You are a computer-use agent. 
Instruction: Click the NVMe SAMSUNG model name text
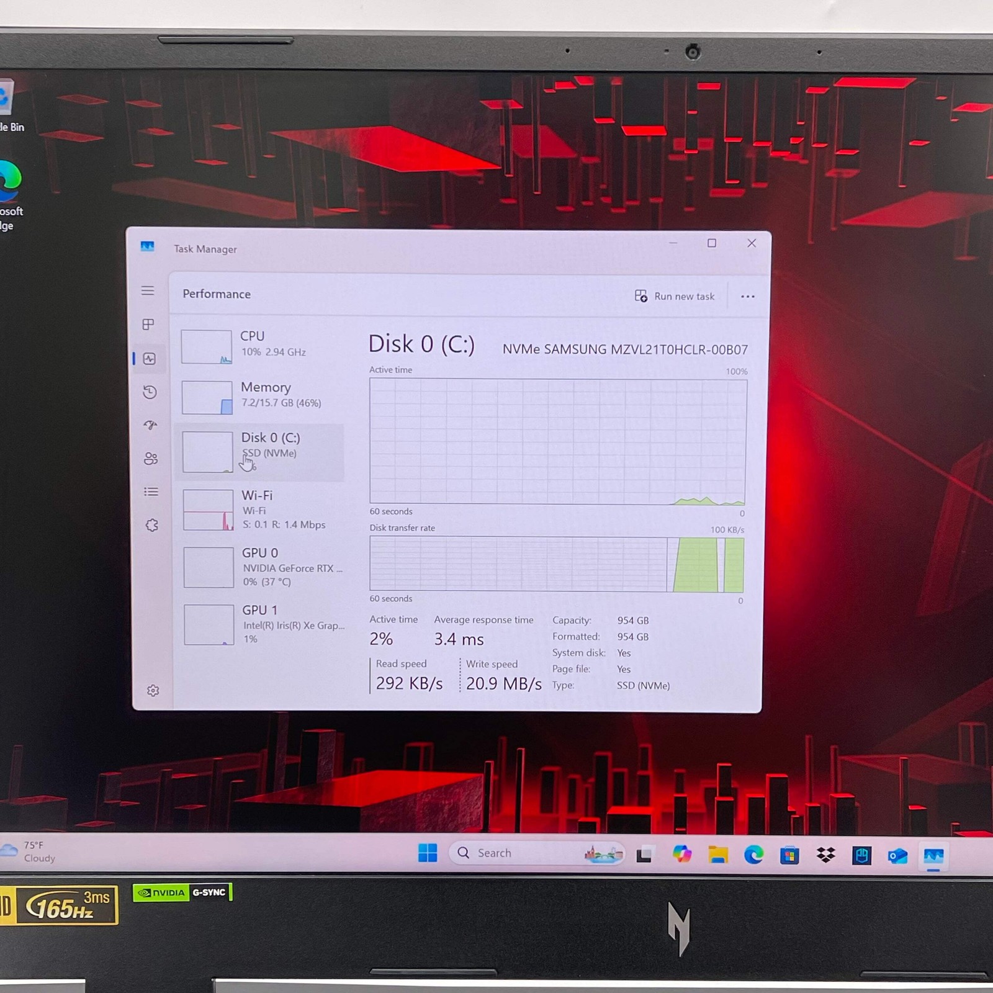coord(625,349)
